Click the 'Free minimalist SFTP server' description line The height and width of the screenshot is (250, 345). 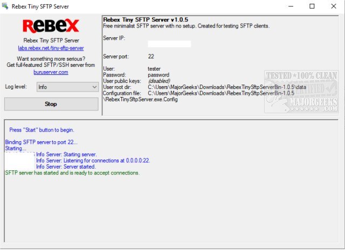(186, 26)
